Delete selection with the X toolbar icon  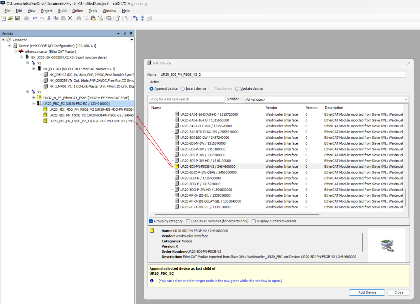pos(70,18)
